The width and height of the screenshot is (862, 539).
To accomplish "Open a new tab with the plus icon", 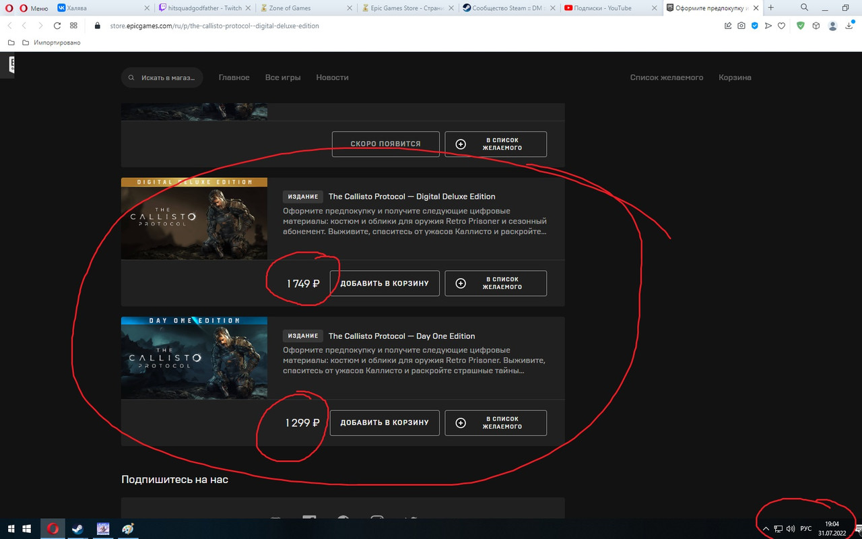I will [771, 7].
